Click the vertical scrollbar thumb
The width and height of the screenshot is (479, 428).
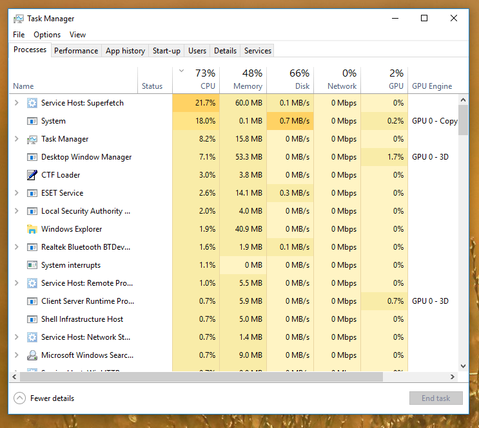463,120
